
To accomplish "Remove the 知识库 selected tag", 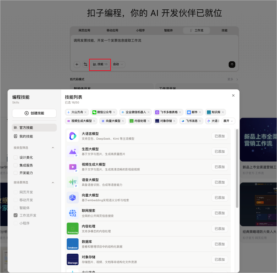I will tap(223, 112).
